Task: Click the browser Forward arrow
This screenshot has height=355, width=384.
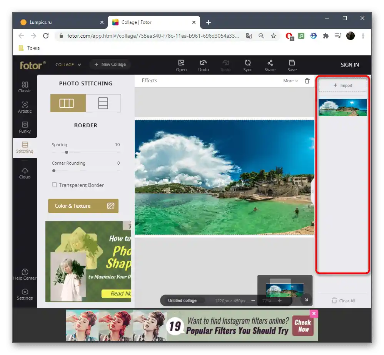Action: (x=33, y=36)
